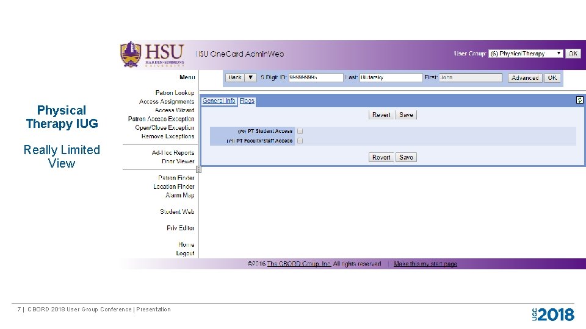Click OK button next to User Group

(x=573, y=54)
